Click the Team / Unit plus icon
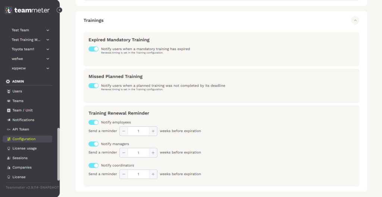Screen dimensions: 382x197 coord(9,110)
